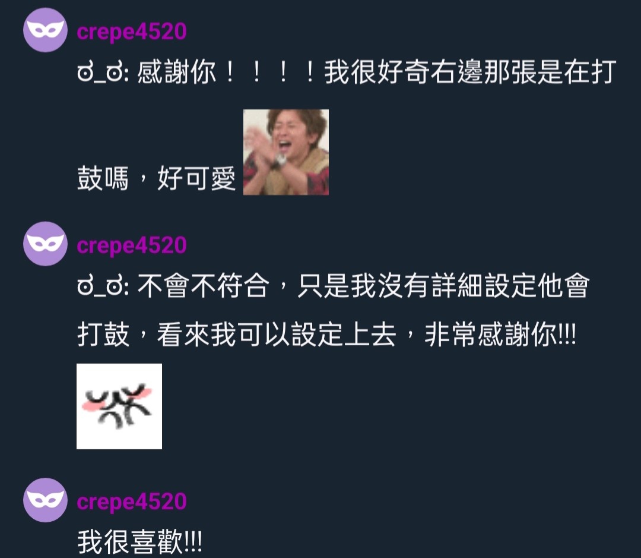Select the 我很喜歡!!! message
The image size is (641, 558).
coord(139,541)
